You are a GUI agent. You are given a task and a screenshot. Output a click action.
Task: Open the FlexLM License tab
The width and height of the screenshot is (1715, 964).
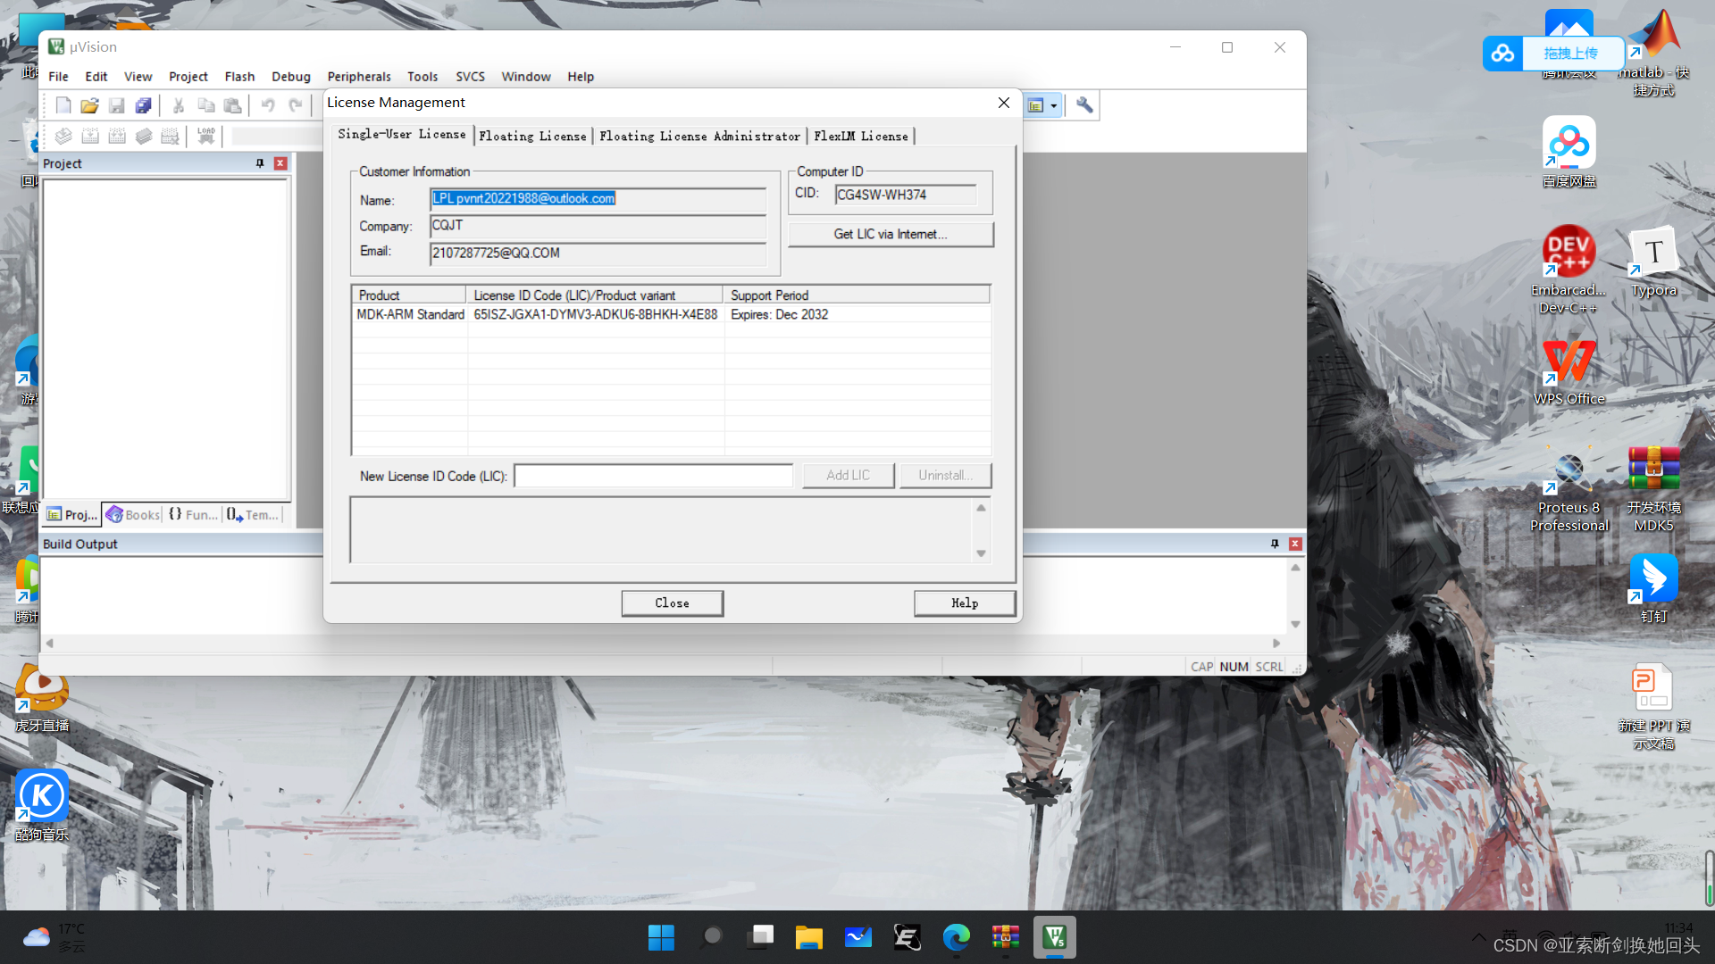point(860,136)
